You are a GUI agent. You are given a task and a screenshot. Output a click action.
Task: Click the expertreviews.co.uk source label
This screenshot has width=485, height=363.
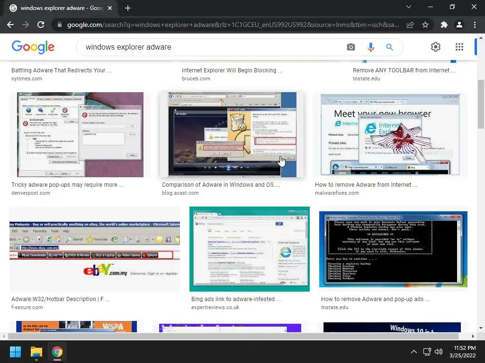pyautogui.click(x=216, y=307)
